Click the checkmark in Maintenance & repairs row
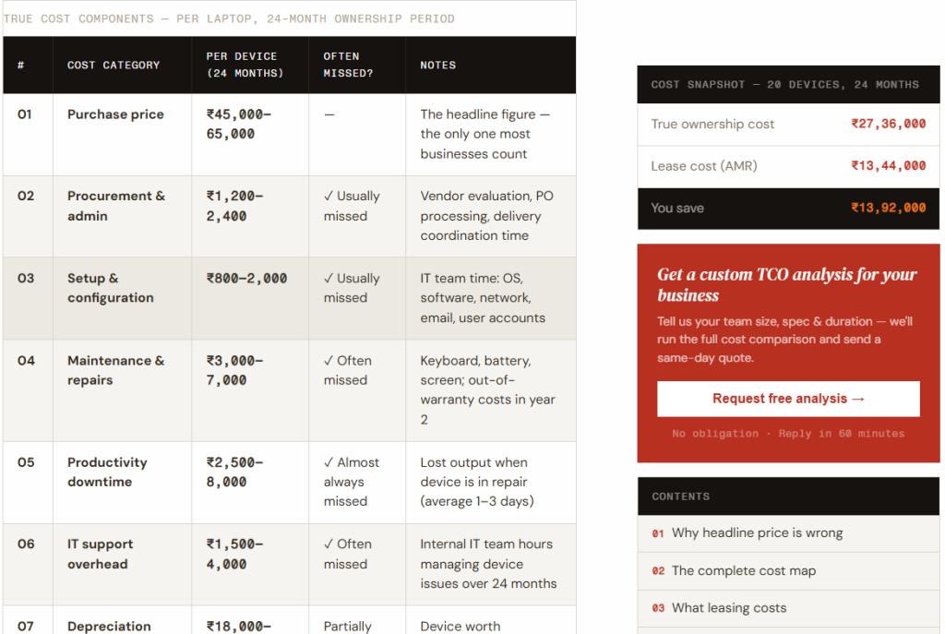This screenshot has height=634, width=945. click(x=329, y=361)
